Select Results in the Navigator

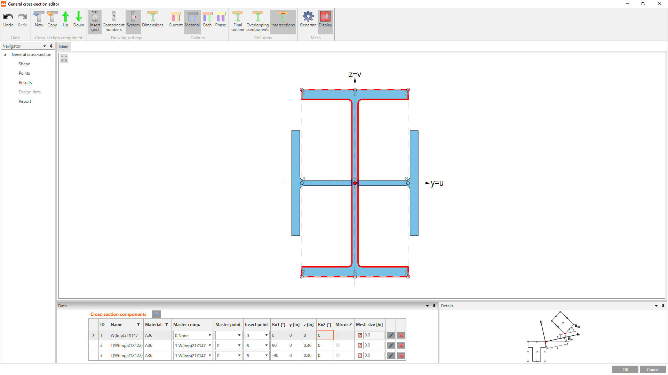(25, 83)
